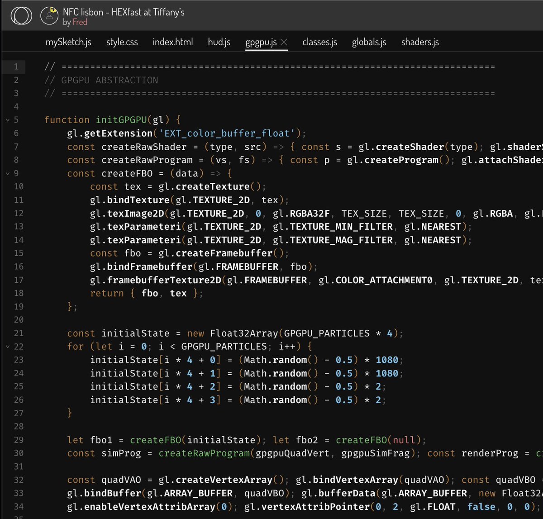This screenshot has width=543, height=519.
Task: Click on the function name initGPGPU
Action: 121,120
